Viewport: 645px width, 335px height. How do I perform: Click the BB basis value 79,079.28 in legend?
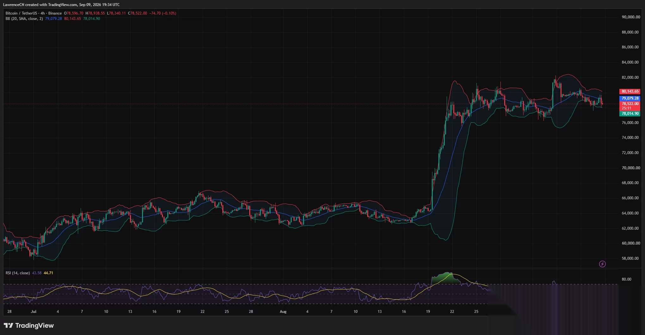[53, 19]
